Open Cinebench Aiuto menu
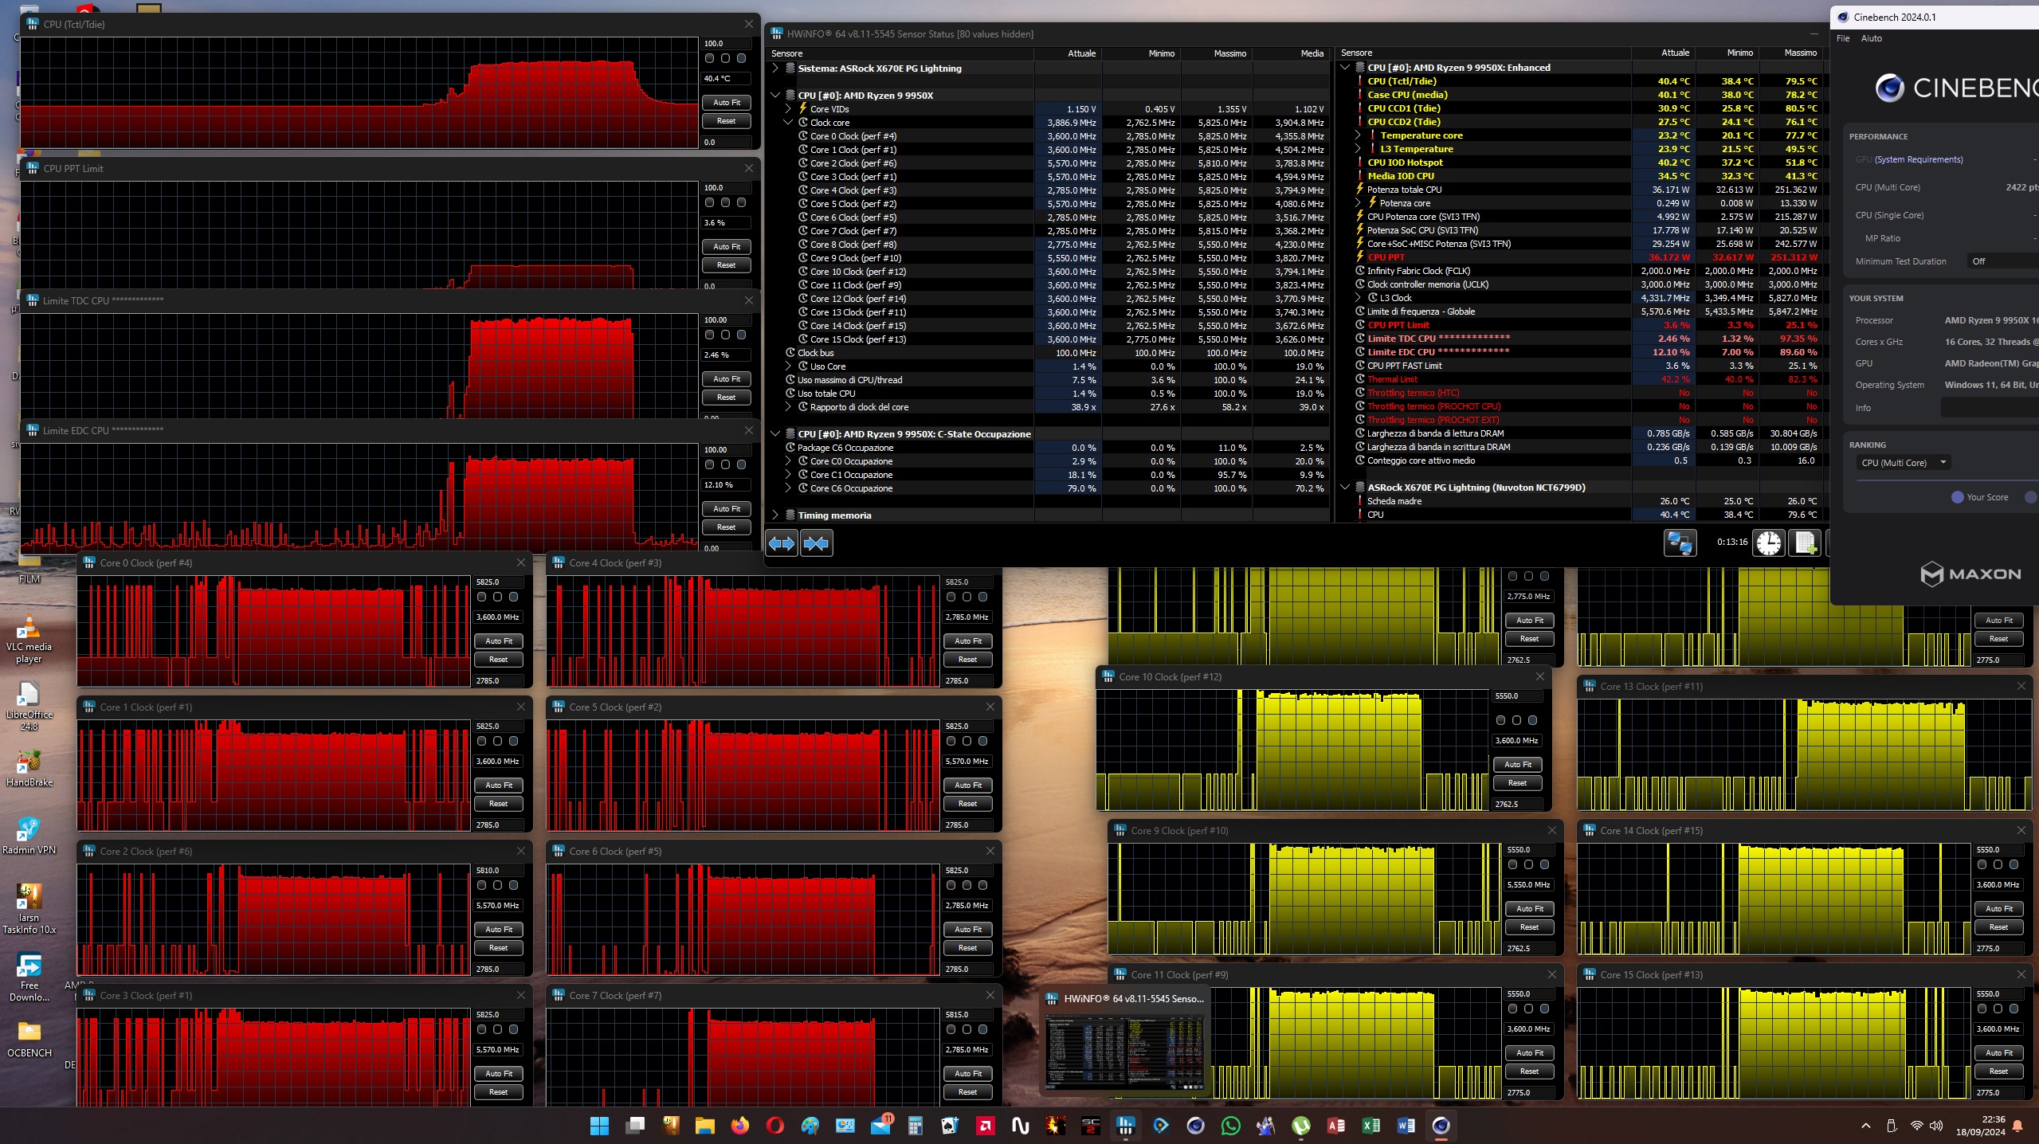Screen dimensions: 2039x1144 click(x=1872, y=38)
